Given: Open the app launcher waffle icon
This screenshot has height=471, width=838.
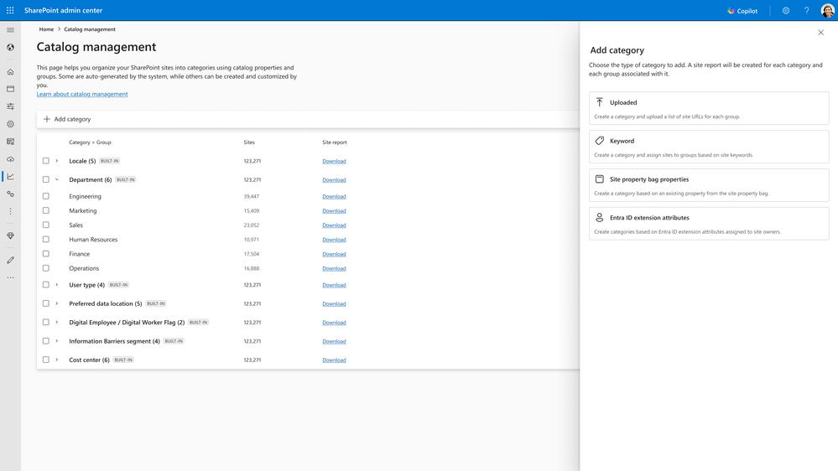Looking at the screenshot, I should point(10,10).
